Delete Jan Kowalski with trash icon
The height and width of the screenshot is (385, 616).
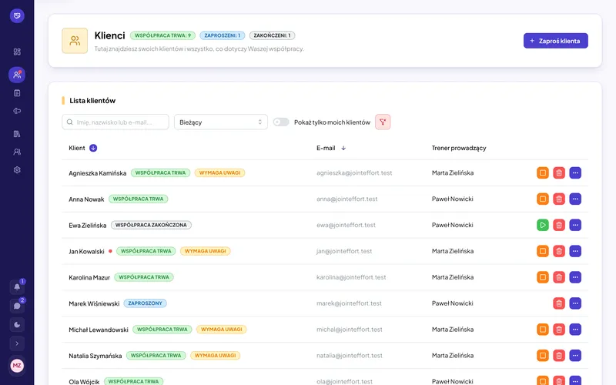[559, 251]
